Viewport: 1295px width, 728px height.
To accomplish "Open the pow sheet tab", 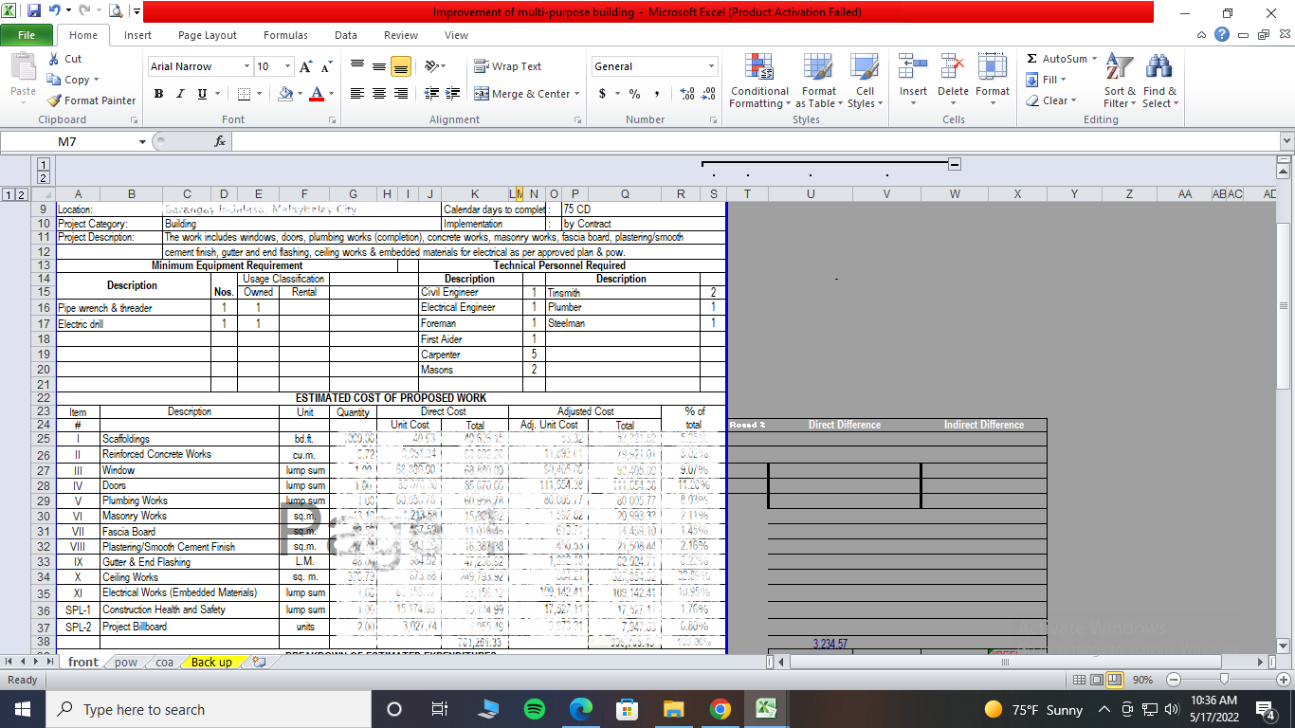I will (126, 662).
